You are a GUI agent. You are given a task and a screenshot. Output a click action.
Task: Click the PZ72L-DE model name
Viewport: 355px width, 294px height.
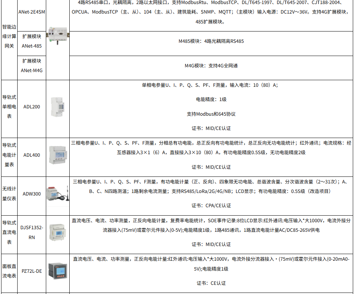32,271
